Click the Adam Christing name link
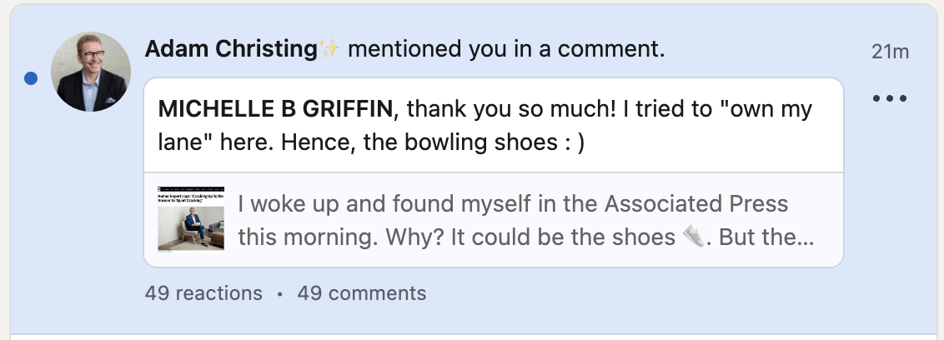The height and width of the screenshot is (340, 944). (x=231, y=49)
